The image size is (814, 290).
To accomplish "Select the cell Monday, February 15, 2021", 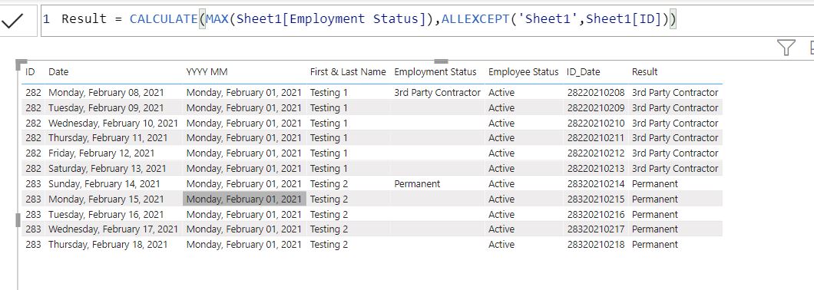I will pyautogui.click(x=106, y=199).
